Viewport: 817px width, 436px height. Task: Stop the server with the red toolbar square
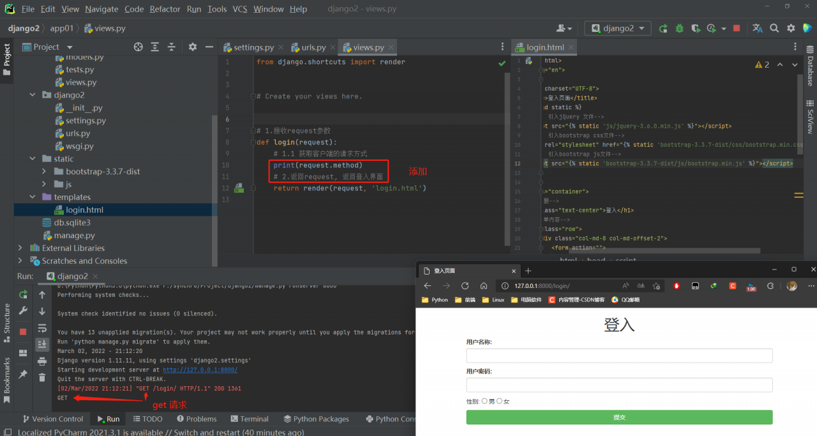pyautogui.click(x=737, y=28)
